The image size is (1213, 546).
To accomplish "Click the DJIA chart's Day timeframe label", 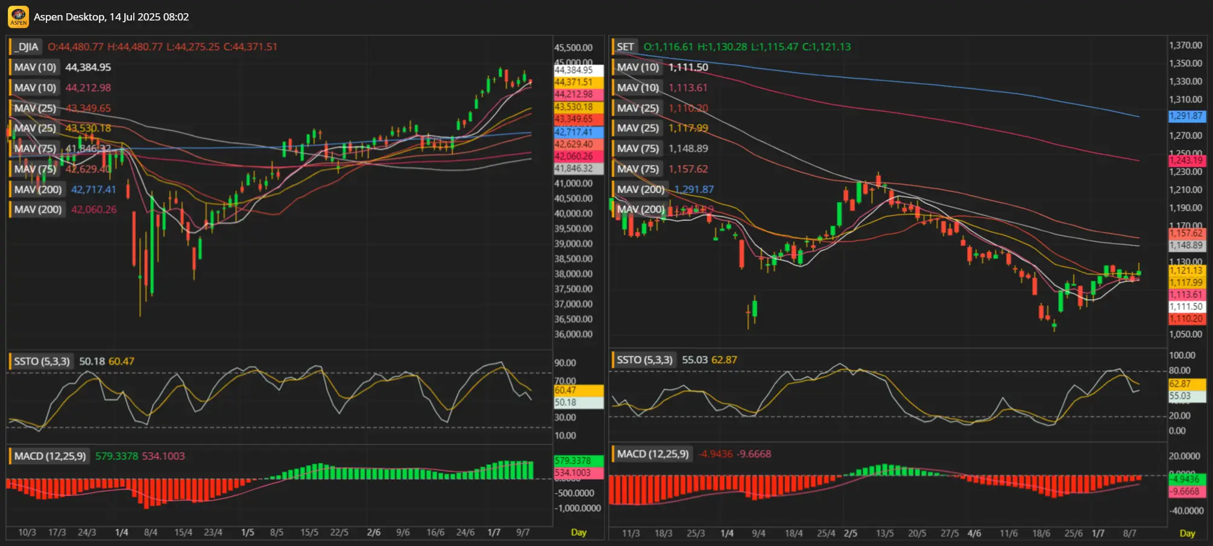I will click(x=578, y=532).
